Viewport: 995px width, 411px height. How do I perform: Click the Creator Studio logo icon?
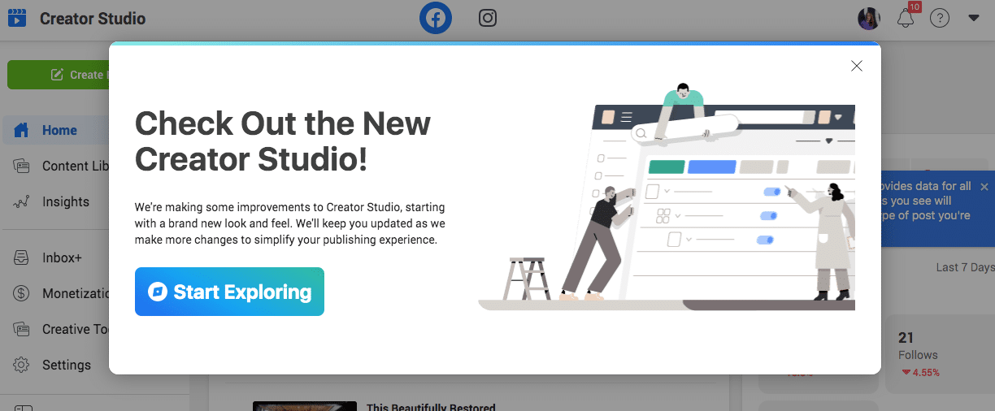pos(17,18)
